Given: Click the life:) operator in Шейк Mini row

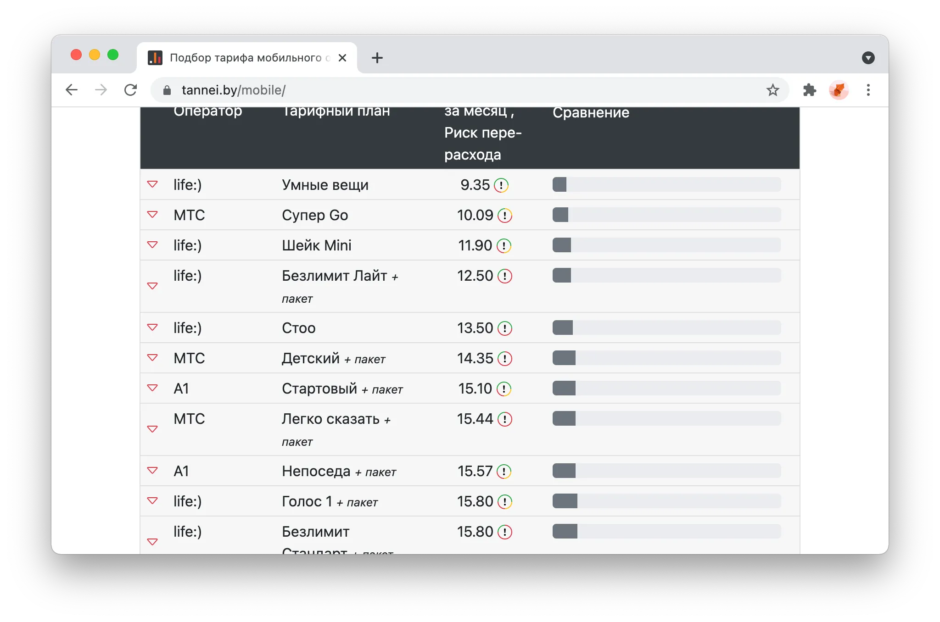Looking at the screenshot, I should pos(188,245).
